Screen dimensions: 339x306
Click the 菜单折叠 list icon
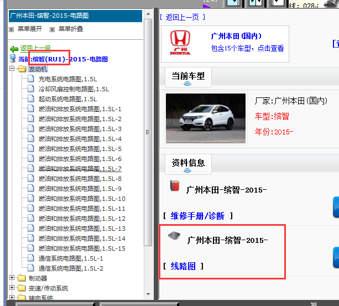click(x=52, y=29)
